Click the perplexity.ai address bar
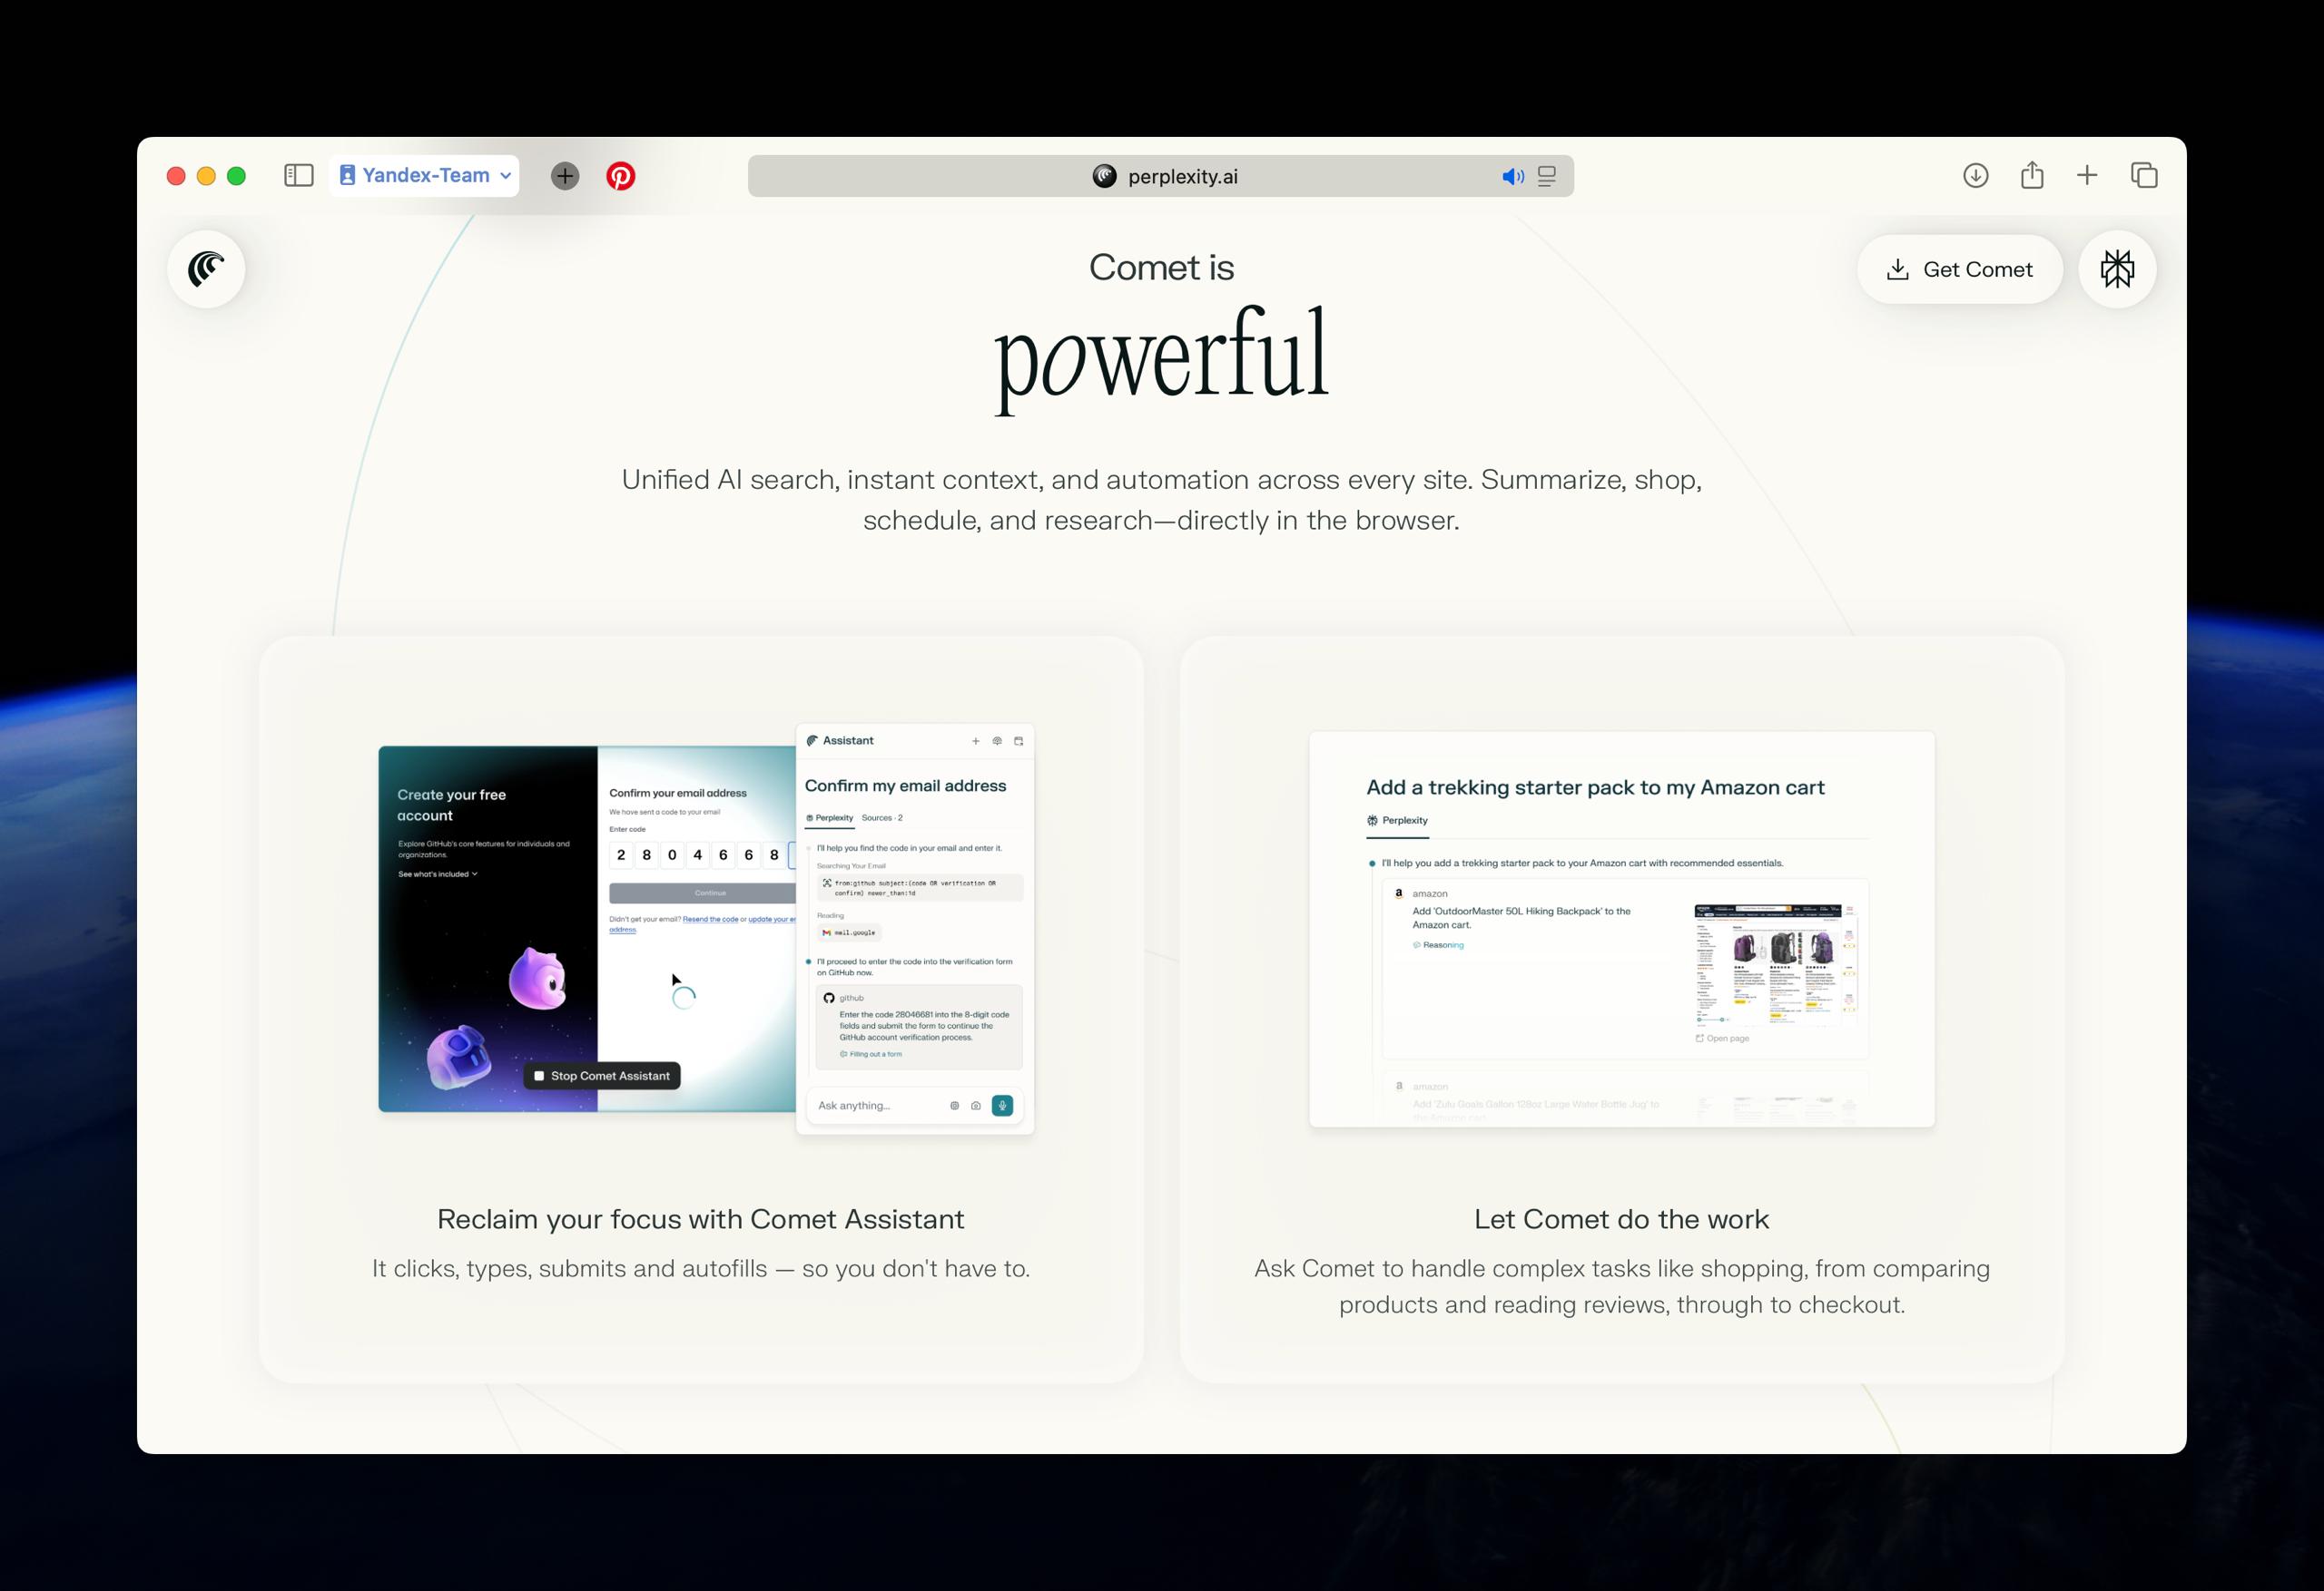This screenshot has height=1591, width=2324. [x=1160, y=176]
